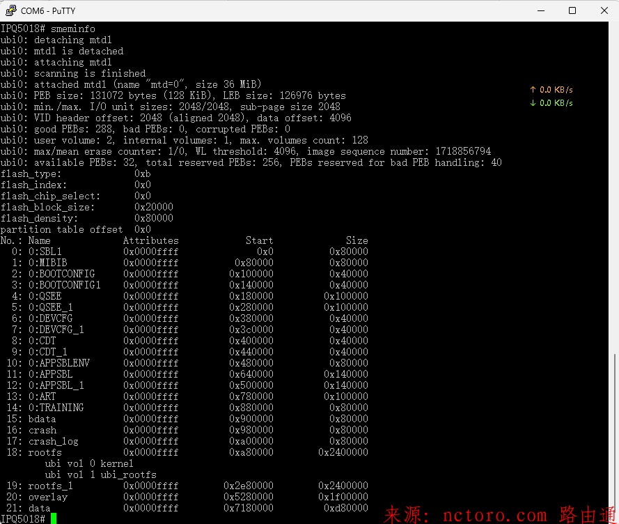
Task: Click the "Attributes" column header text
Action: click(150, 240)
